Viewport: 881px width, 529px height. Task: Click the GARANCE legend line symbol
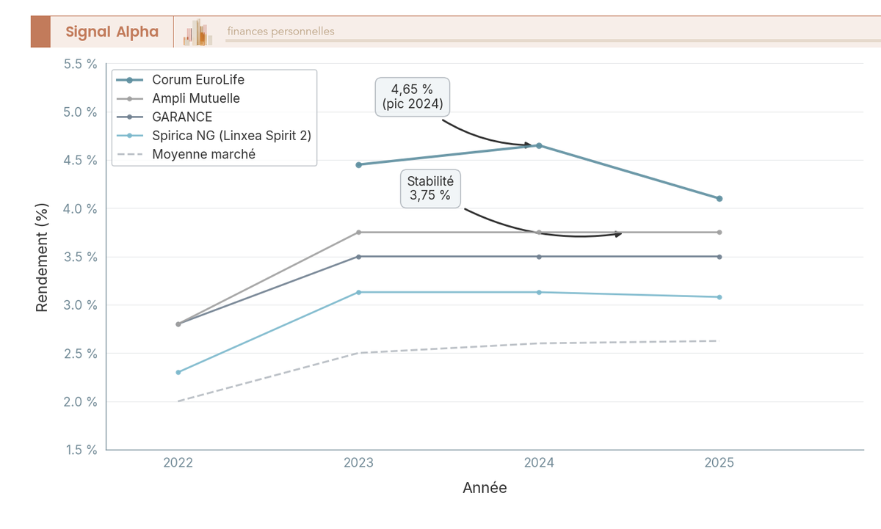tap(131, 116)
